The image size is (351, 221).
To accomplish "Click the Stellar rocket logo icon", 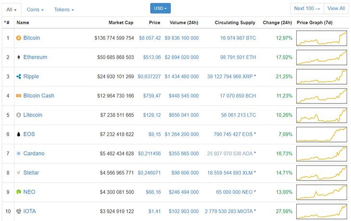I will pyautogui.click(x=19, y=172).
